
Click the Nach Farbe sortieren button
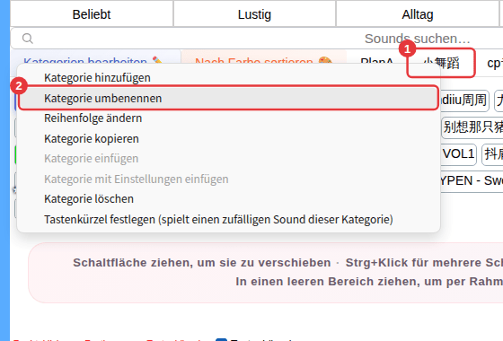pos(264,57)
